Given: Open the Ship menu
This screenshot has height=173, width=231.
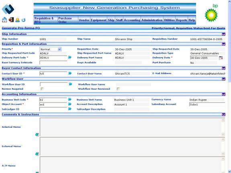Looking at the screenshot, I should (111, 20).
